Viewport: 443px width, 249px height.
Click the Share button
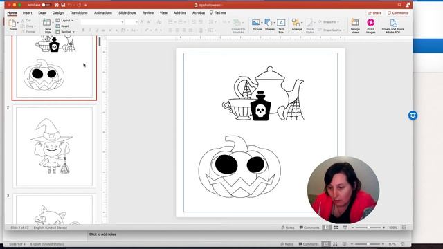(x=374, y=13)
